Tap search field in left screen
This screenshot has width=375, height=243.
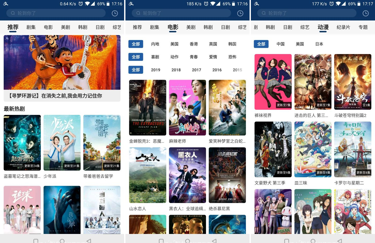56,13
